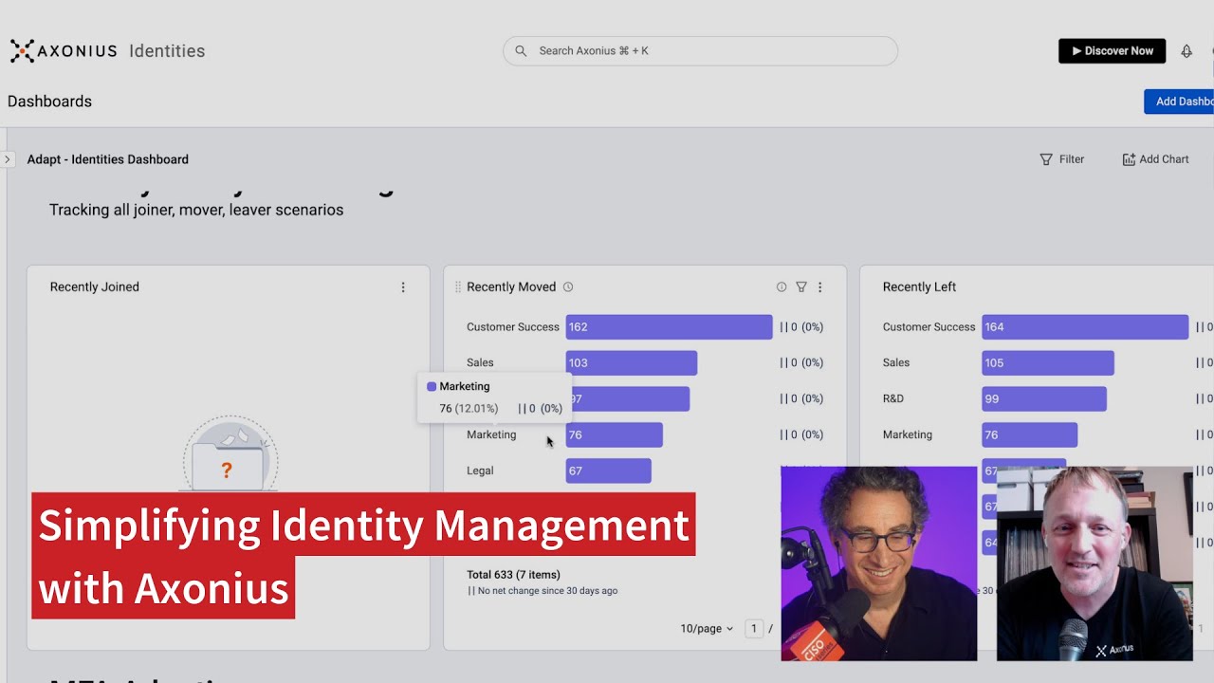Open the notifications bell
Image resolution: width=1214 pixels, height=683 pixels.
1186,51
